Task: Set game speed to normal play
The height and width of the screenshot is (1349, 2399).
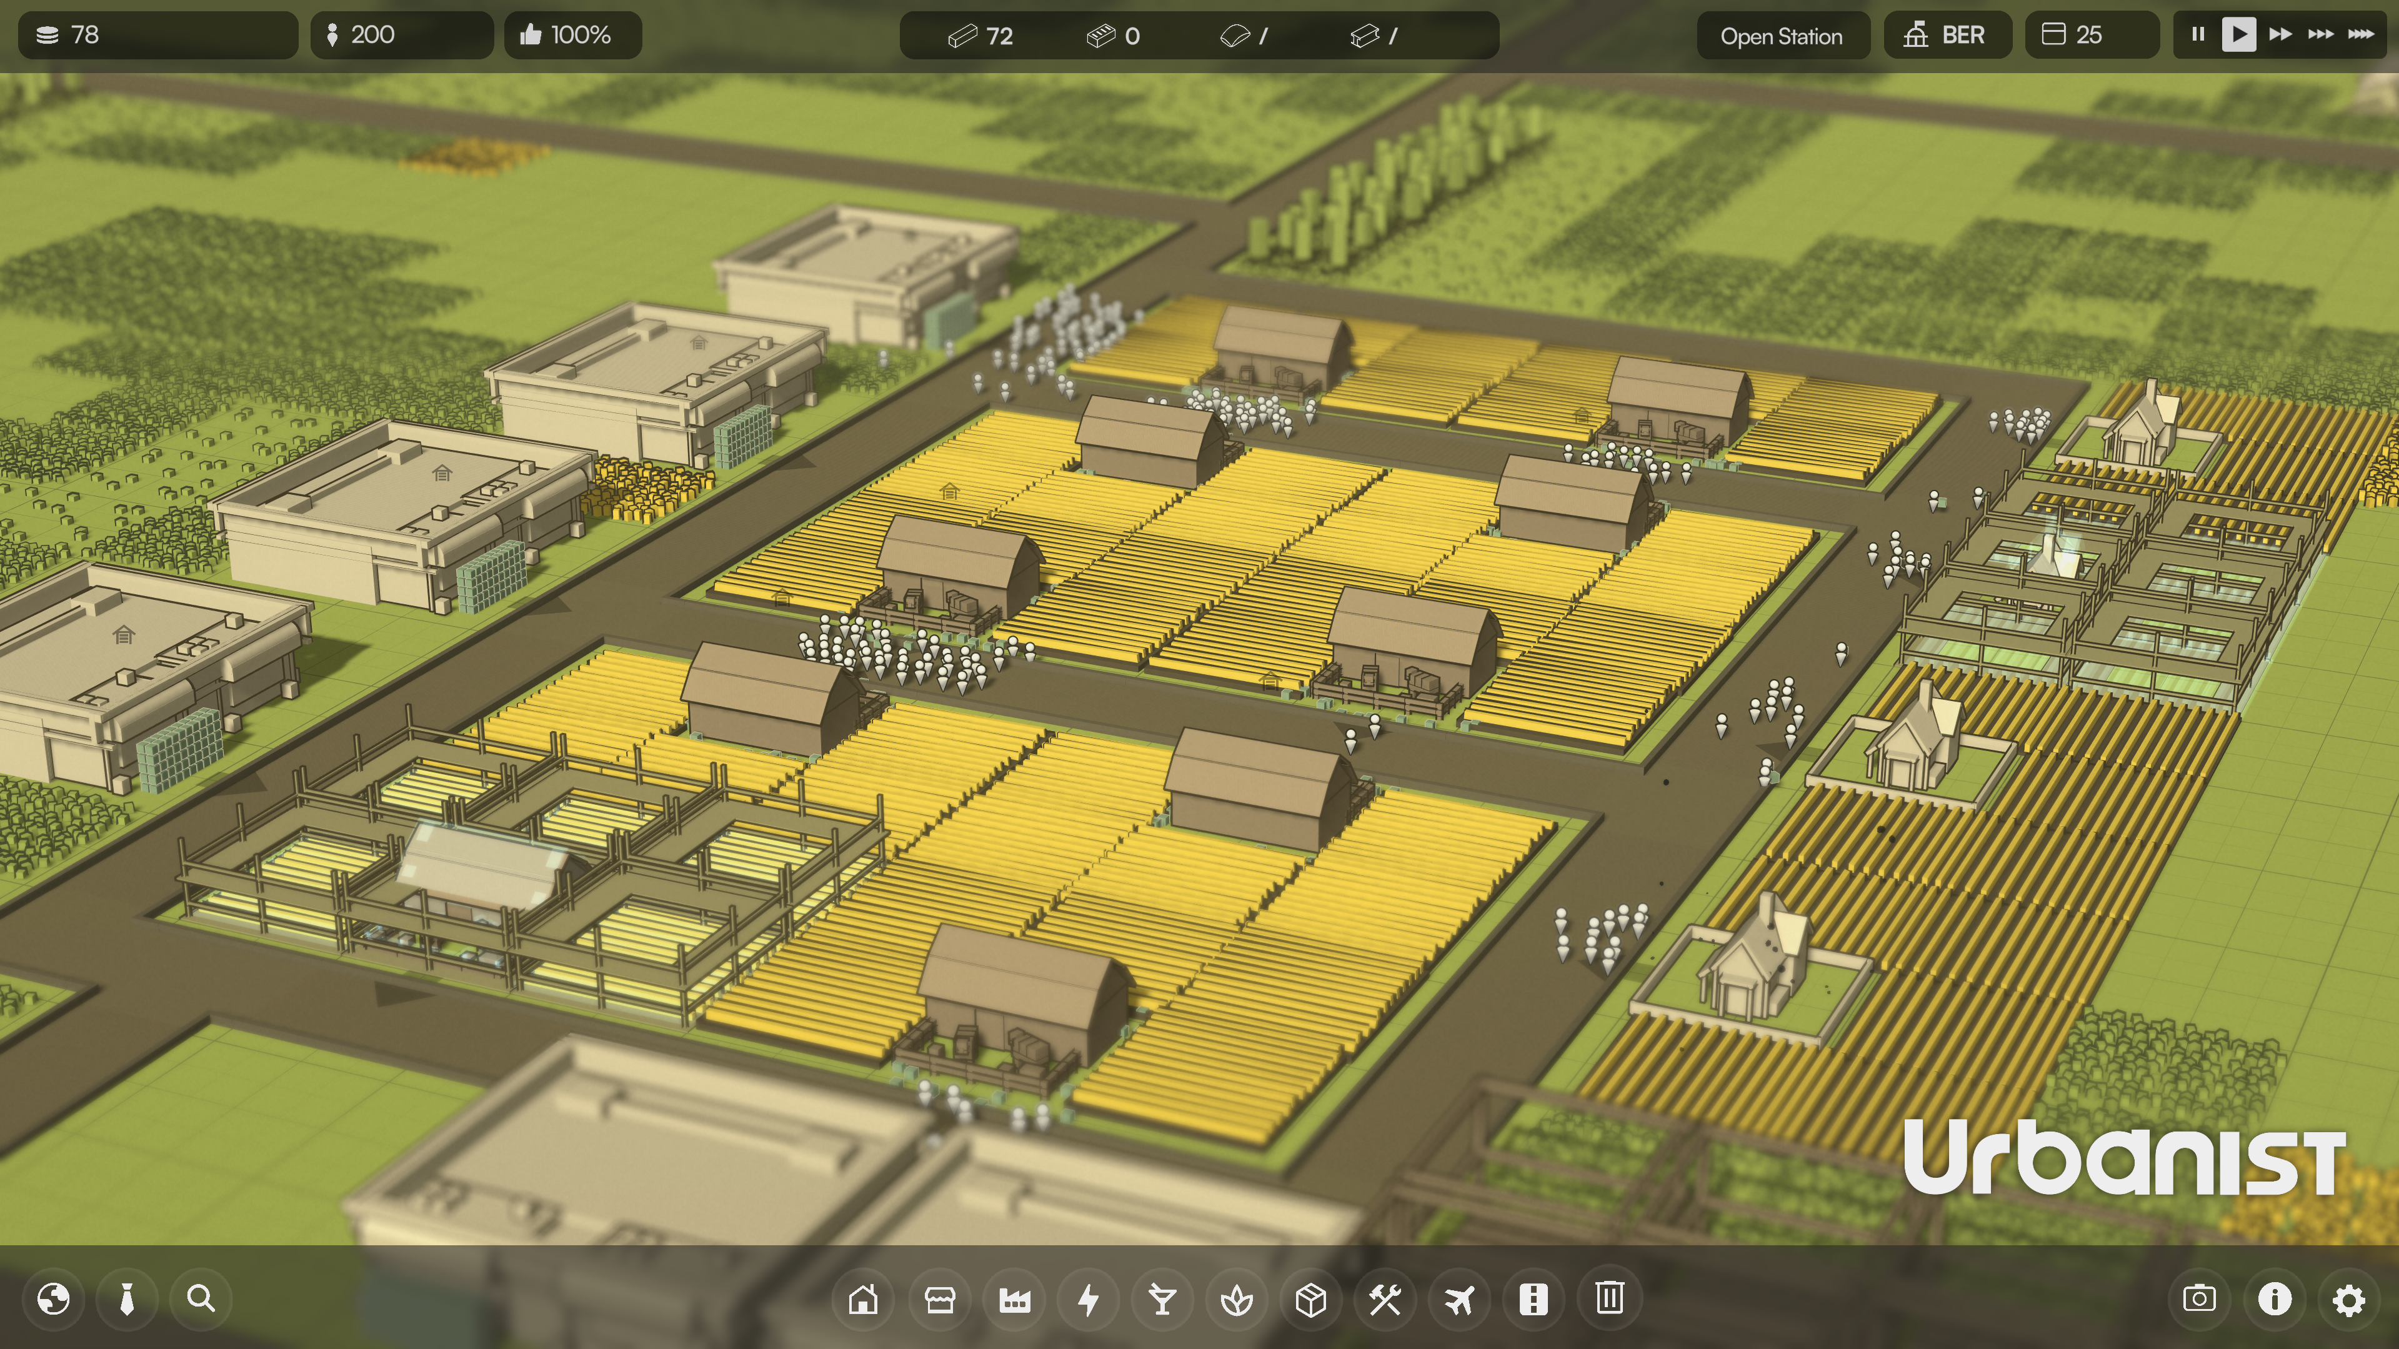Action: click(x=2239, y=34)
